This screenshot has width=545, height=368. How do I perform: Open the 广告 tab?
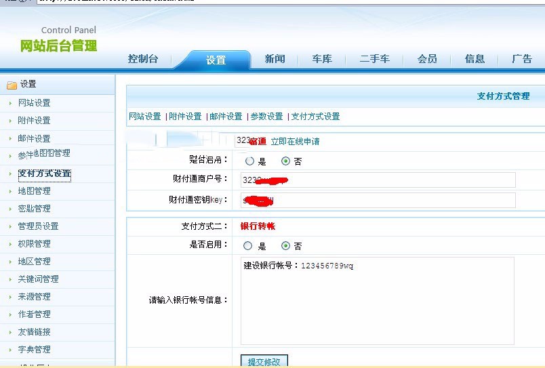[x=522, y=59]
